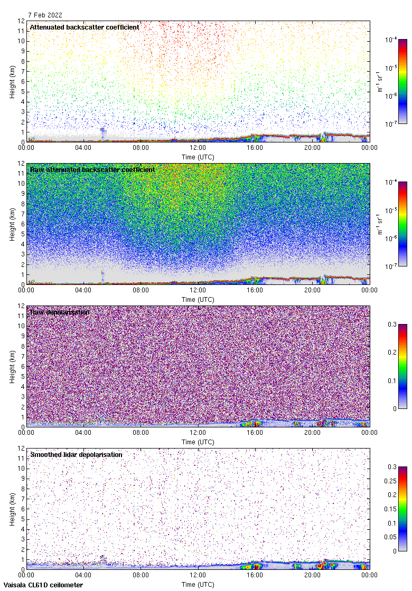Click 'Height (km)' axis label of raw depolarisation panel
Screen dimensions: 412x591
click(13, 367)
